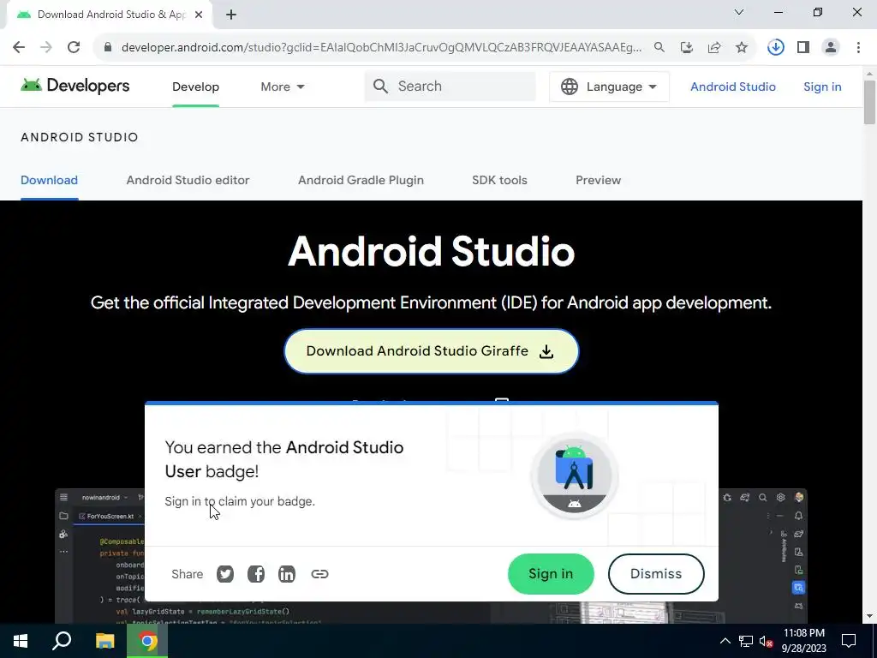Open new browser tab
877x658 pixels.
point(231,15)
